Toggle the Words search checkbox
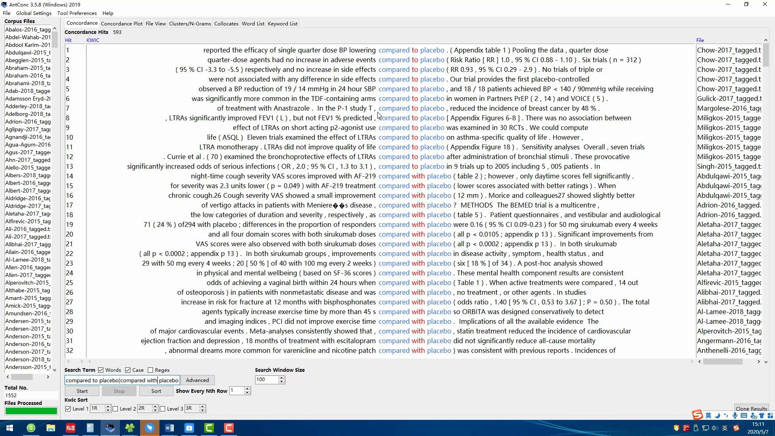This screenshot has width=775, height=436. click(x=101, y=370)
